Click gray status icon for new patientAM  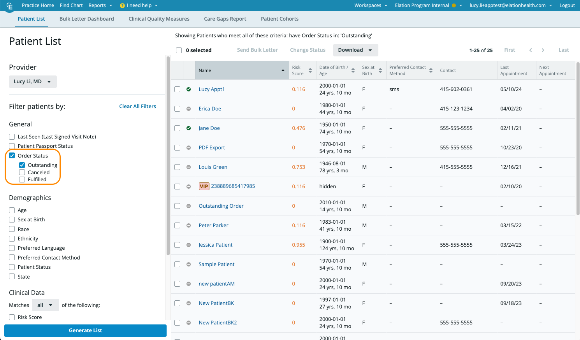click(189, 284)
